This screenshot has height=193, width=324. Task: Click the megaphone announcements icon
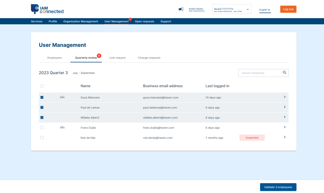tap(181, 9)
